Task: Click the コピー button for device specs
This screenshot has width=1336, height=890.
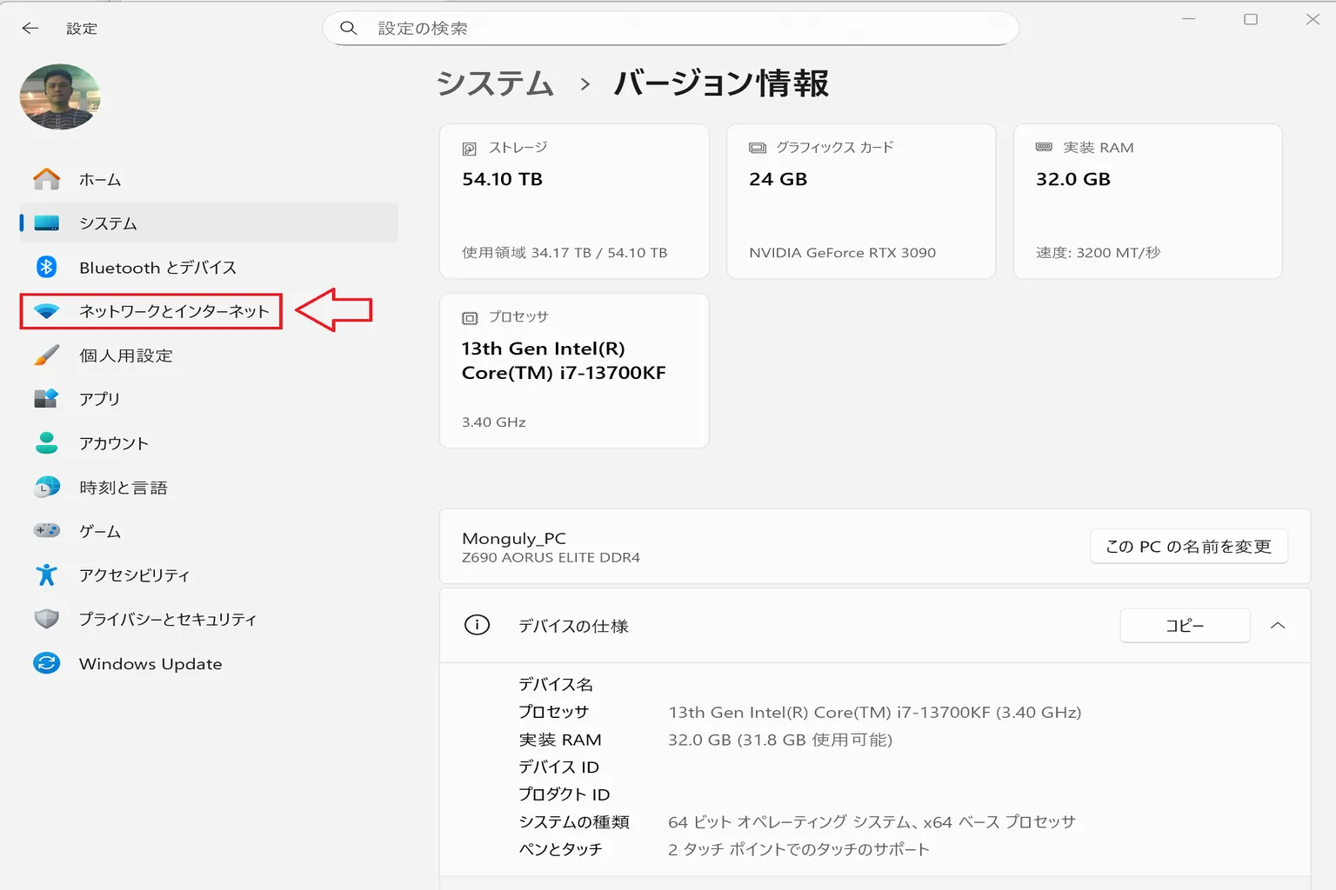Action: click(1185, 625)
